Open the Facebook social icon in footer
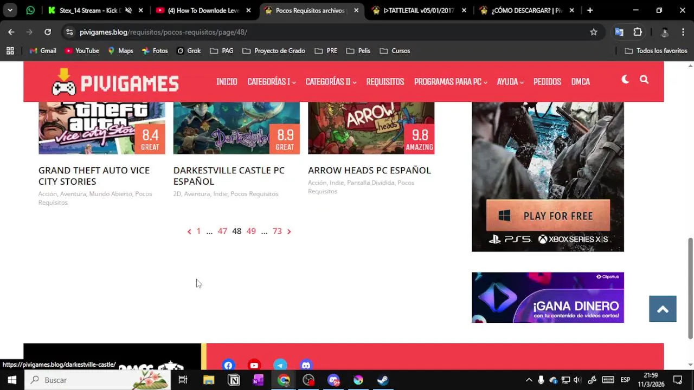This screenshot has height=390, width=694. [x=228, y=365]
